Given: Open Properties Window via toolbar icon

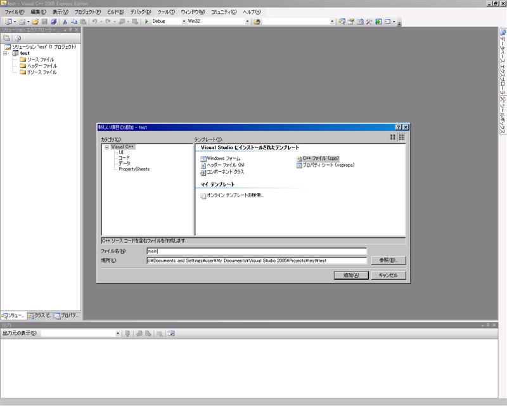Looking at the screenshot, I should click(x=351, y=22).
